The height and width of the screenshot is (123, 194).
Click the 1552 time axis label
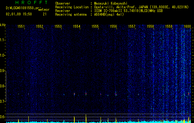point(39,26)
